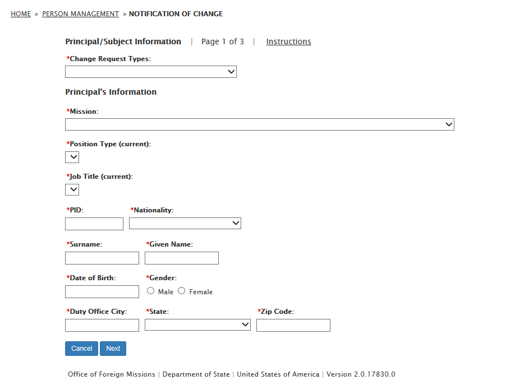Click the Female radio label text
The height and width of the screenshot is (385, 506).
[201, 292]
